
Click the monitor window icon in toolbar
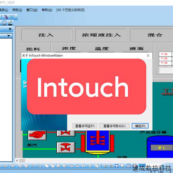pos(4,23)
